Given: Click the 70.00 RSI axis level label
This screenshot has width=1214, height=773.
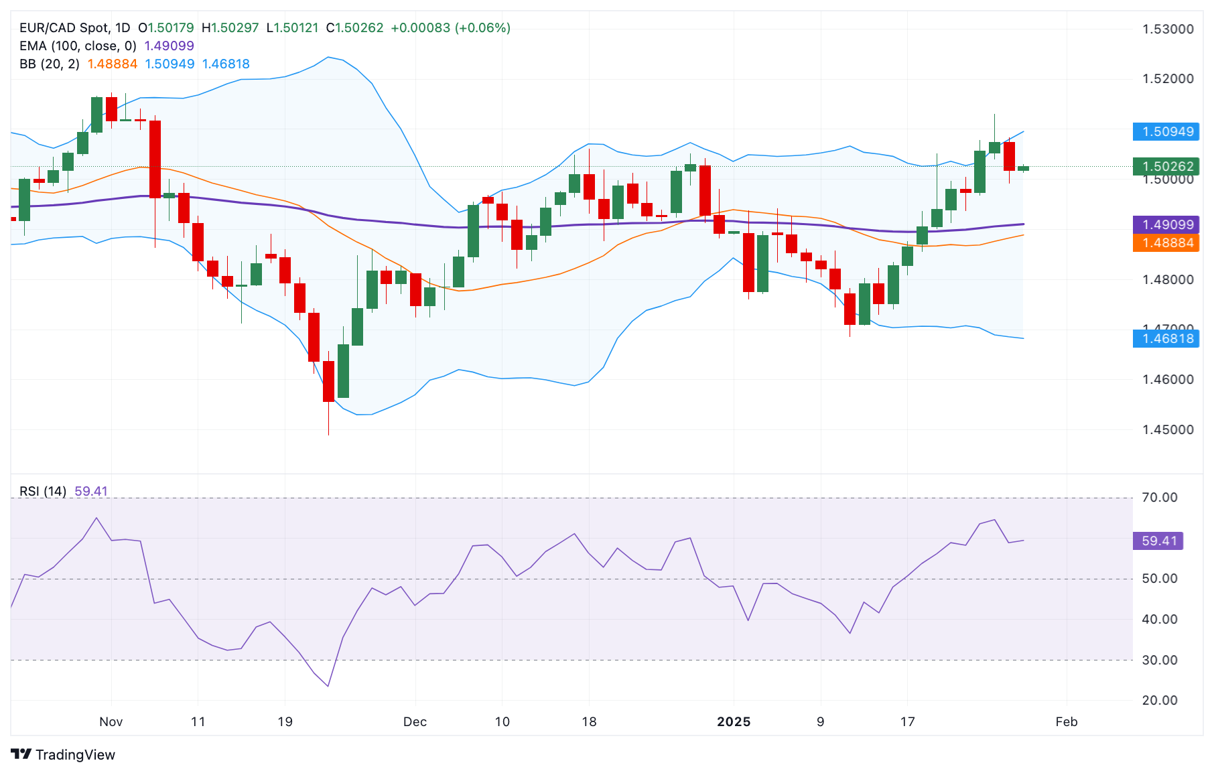Looking at the screenshot, I should [x=1160, y=498].
